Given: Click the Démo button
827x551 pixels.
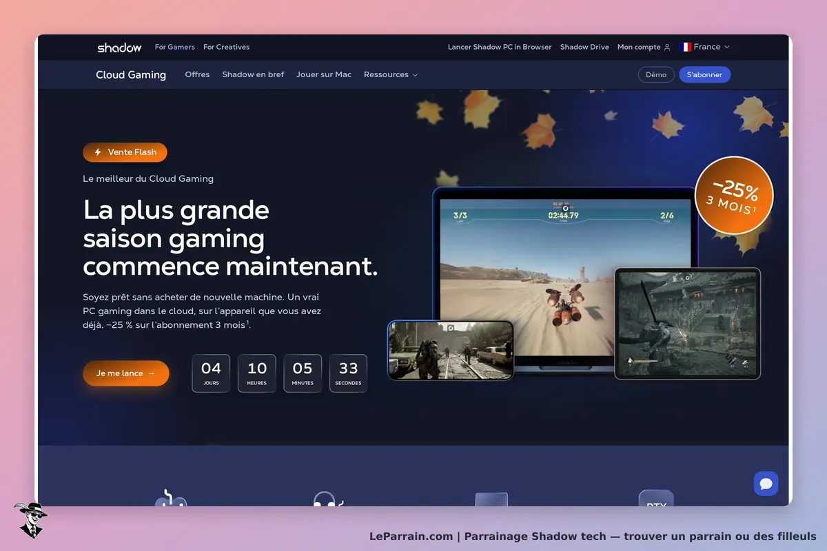Looking at the screenshot, I should 656,74.
